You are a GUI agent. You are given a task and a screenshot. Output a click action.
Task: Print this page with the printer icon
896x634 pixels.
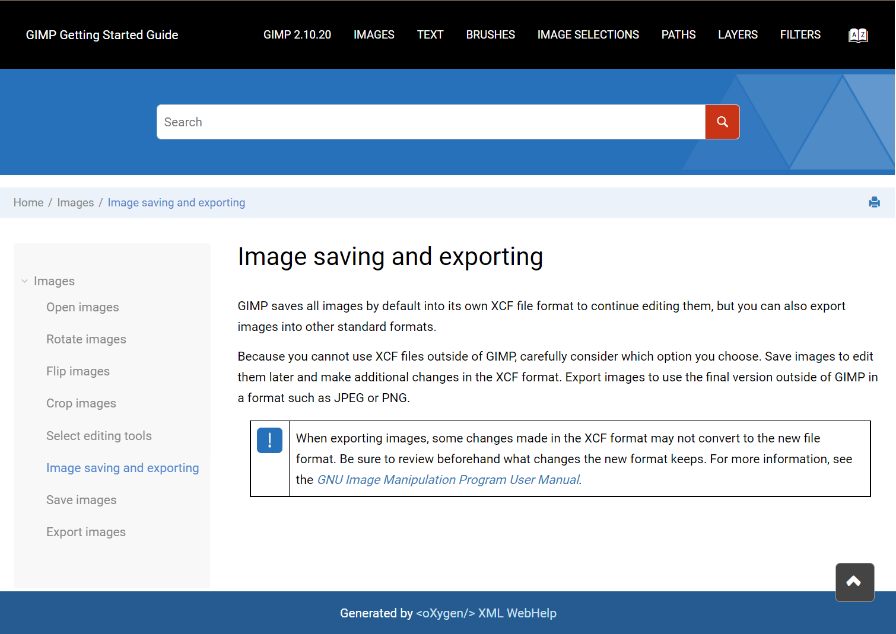click(x=874, y=202)
